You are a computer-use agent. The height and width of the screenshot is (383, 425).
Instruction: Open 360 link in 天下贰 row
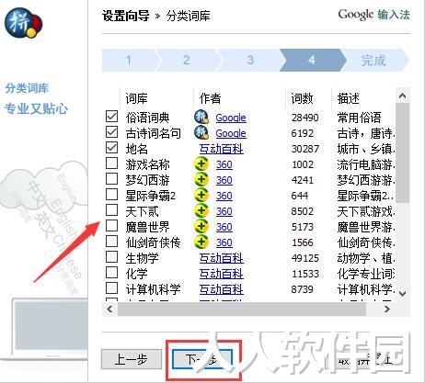coord(224,211)
